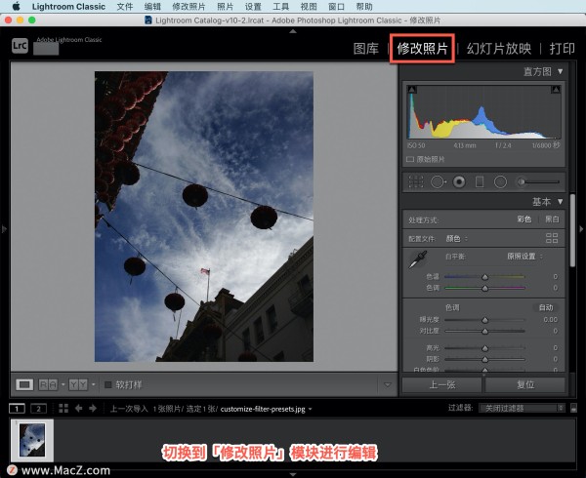Click the 复位 reset button
Screen dimensions: 586x478
tap(524, 384)
